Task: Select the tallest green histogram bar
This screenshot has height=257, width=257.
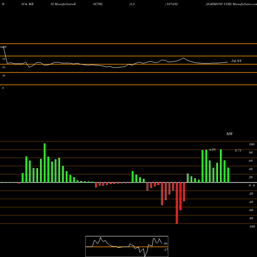Action: tap(45, 163)
